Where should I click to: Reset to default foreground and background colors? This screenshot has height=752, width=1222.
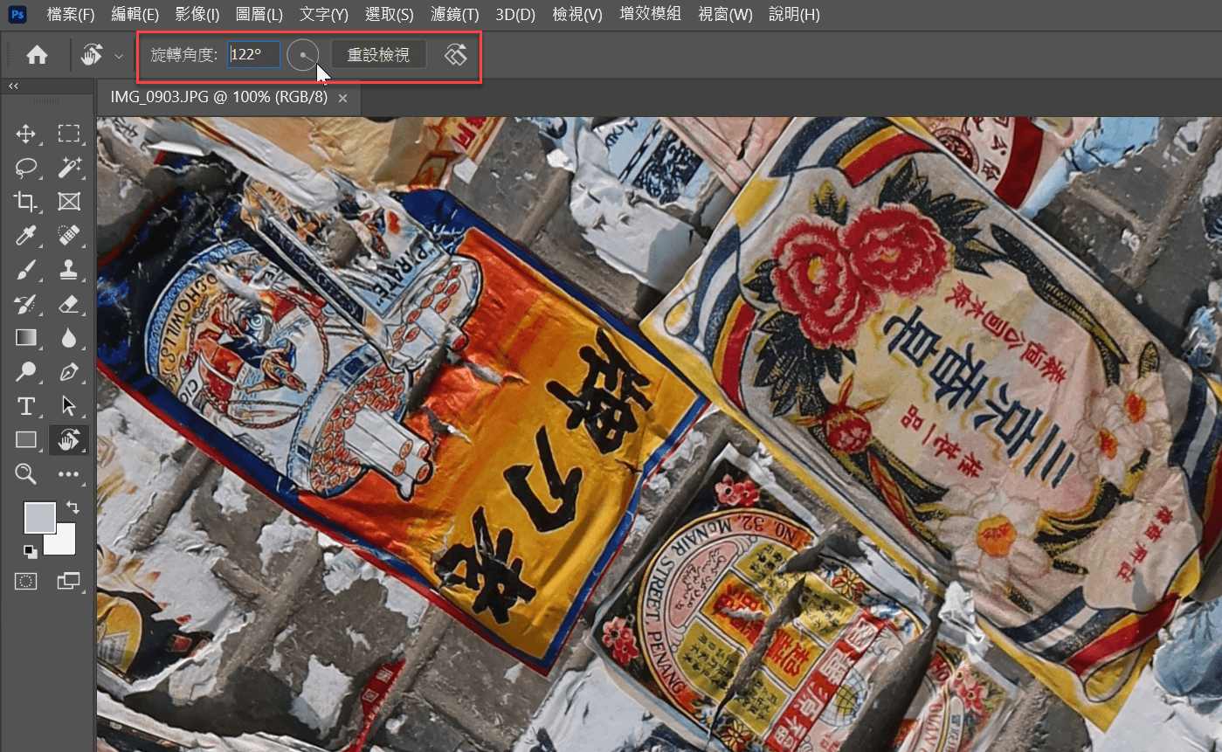(31, 551)
